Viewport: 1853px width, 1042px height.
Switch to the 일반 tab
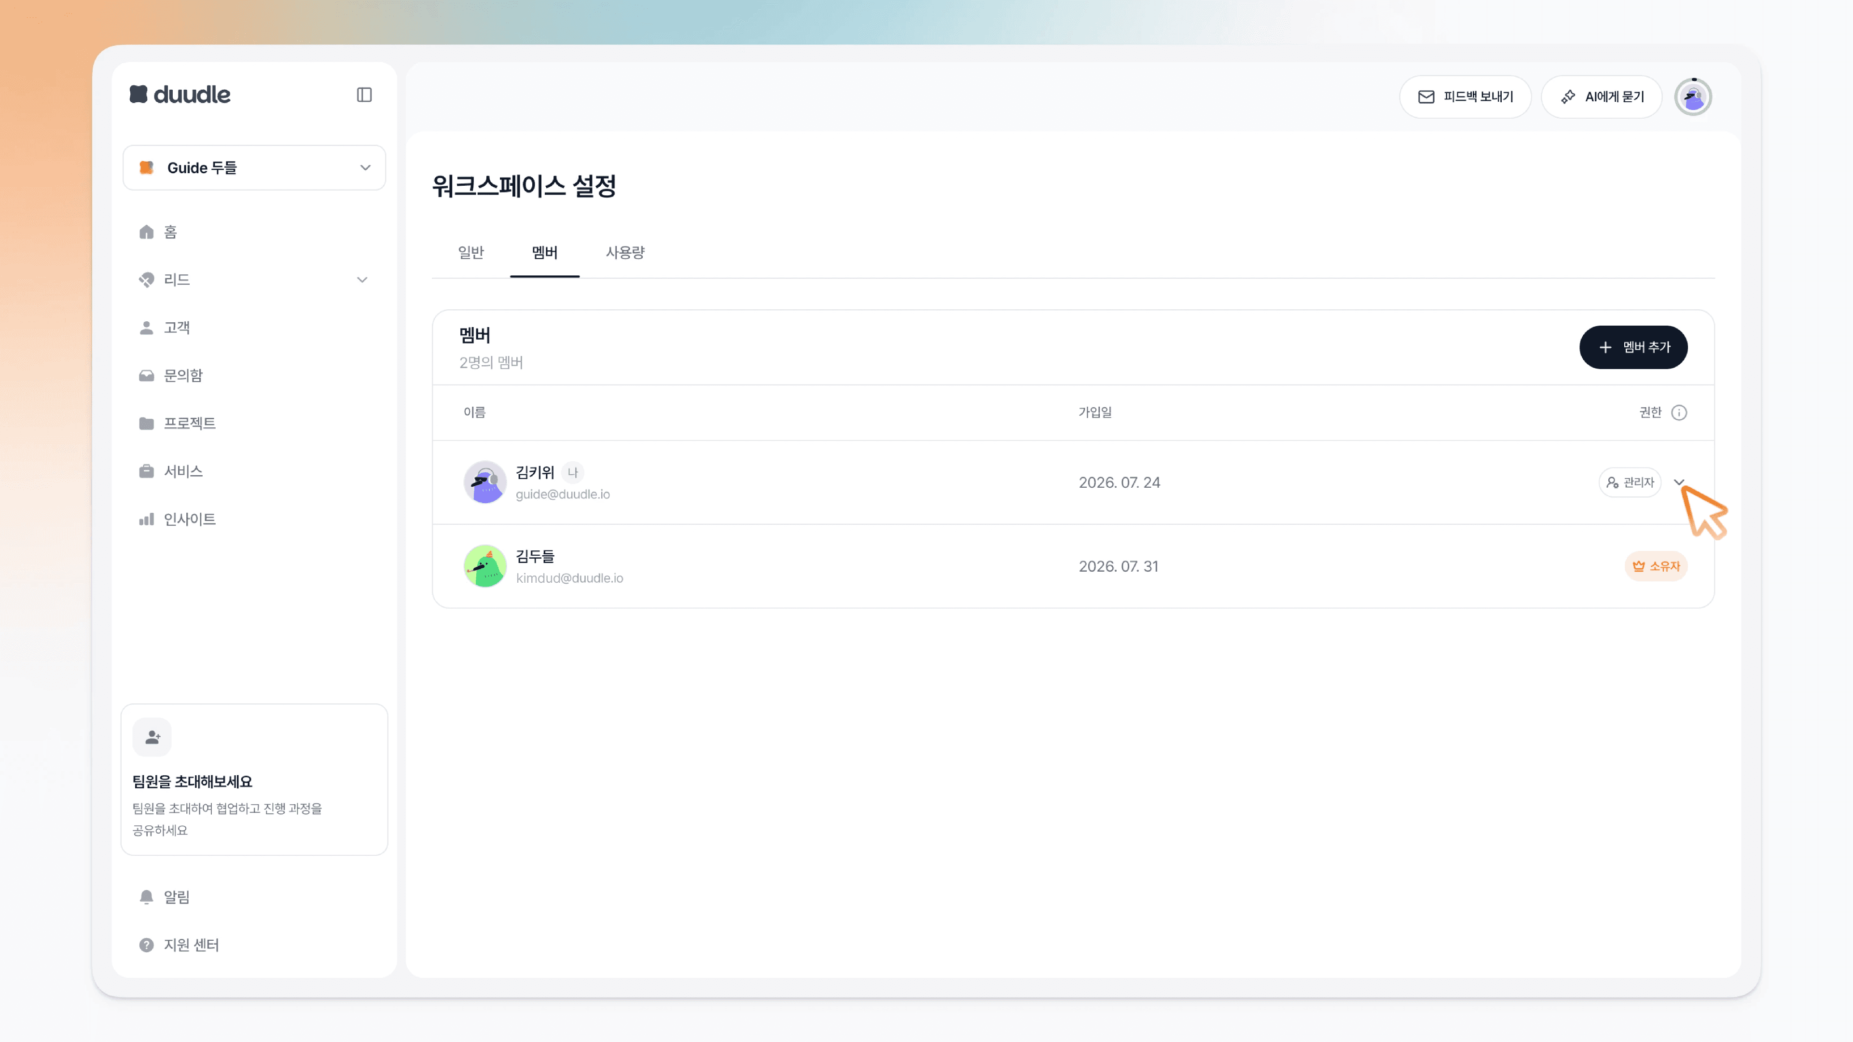coord(470,252)
